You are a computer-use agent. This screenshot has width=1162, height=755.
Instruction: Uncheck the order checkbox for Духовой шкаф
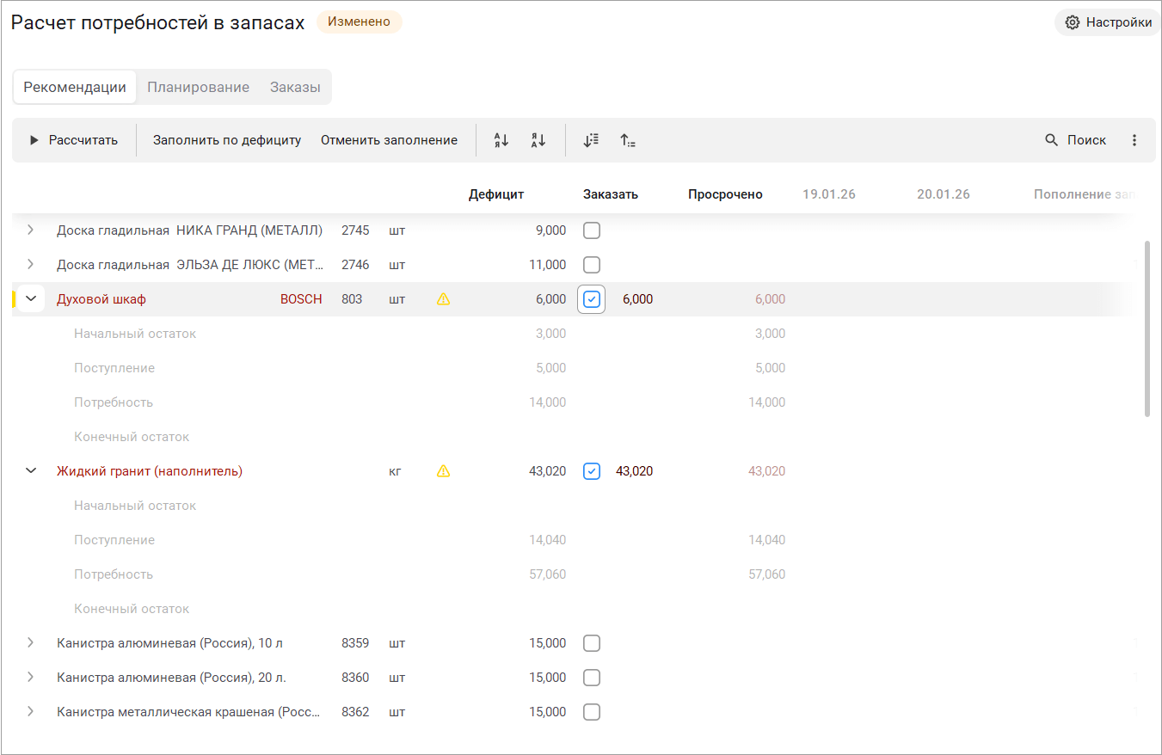592,299
